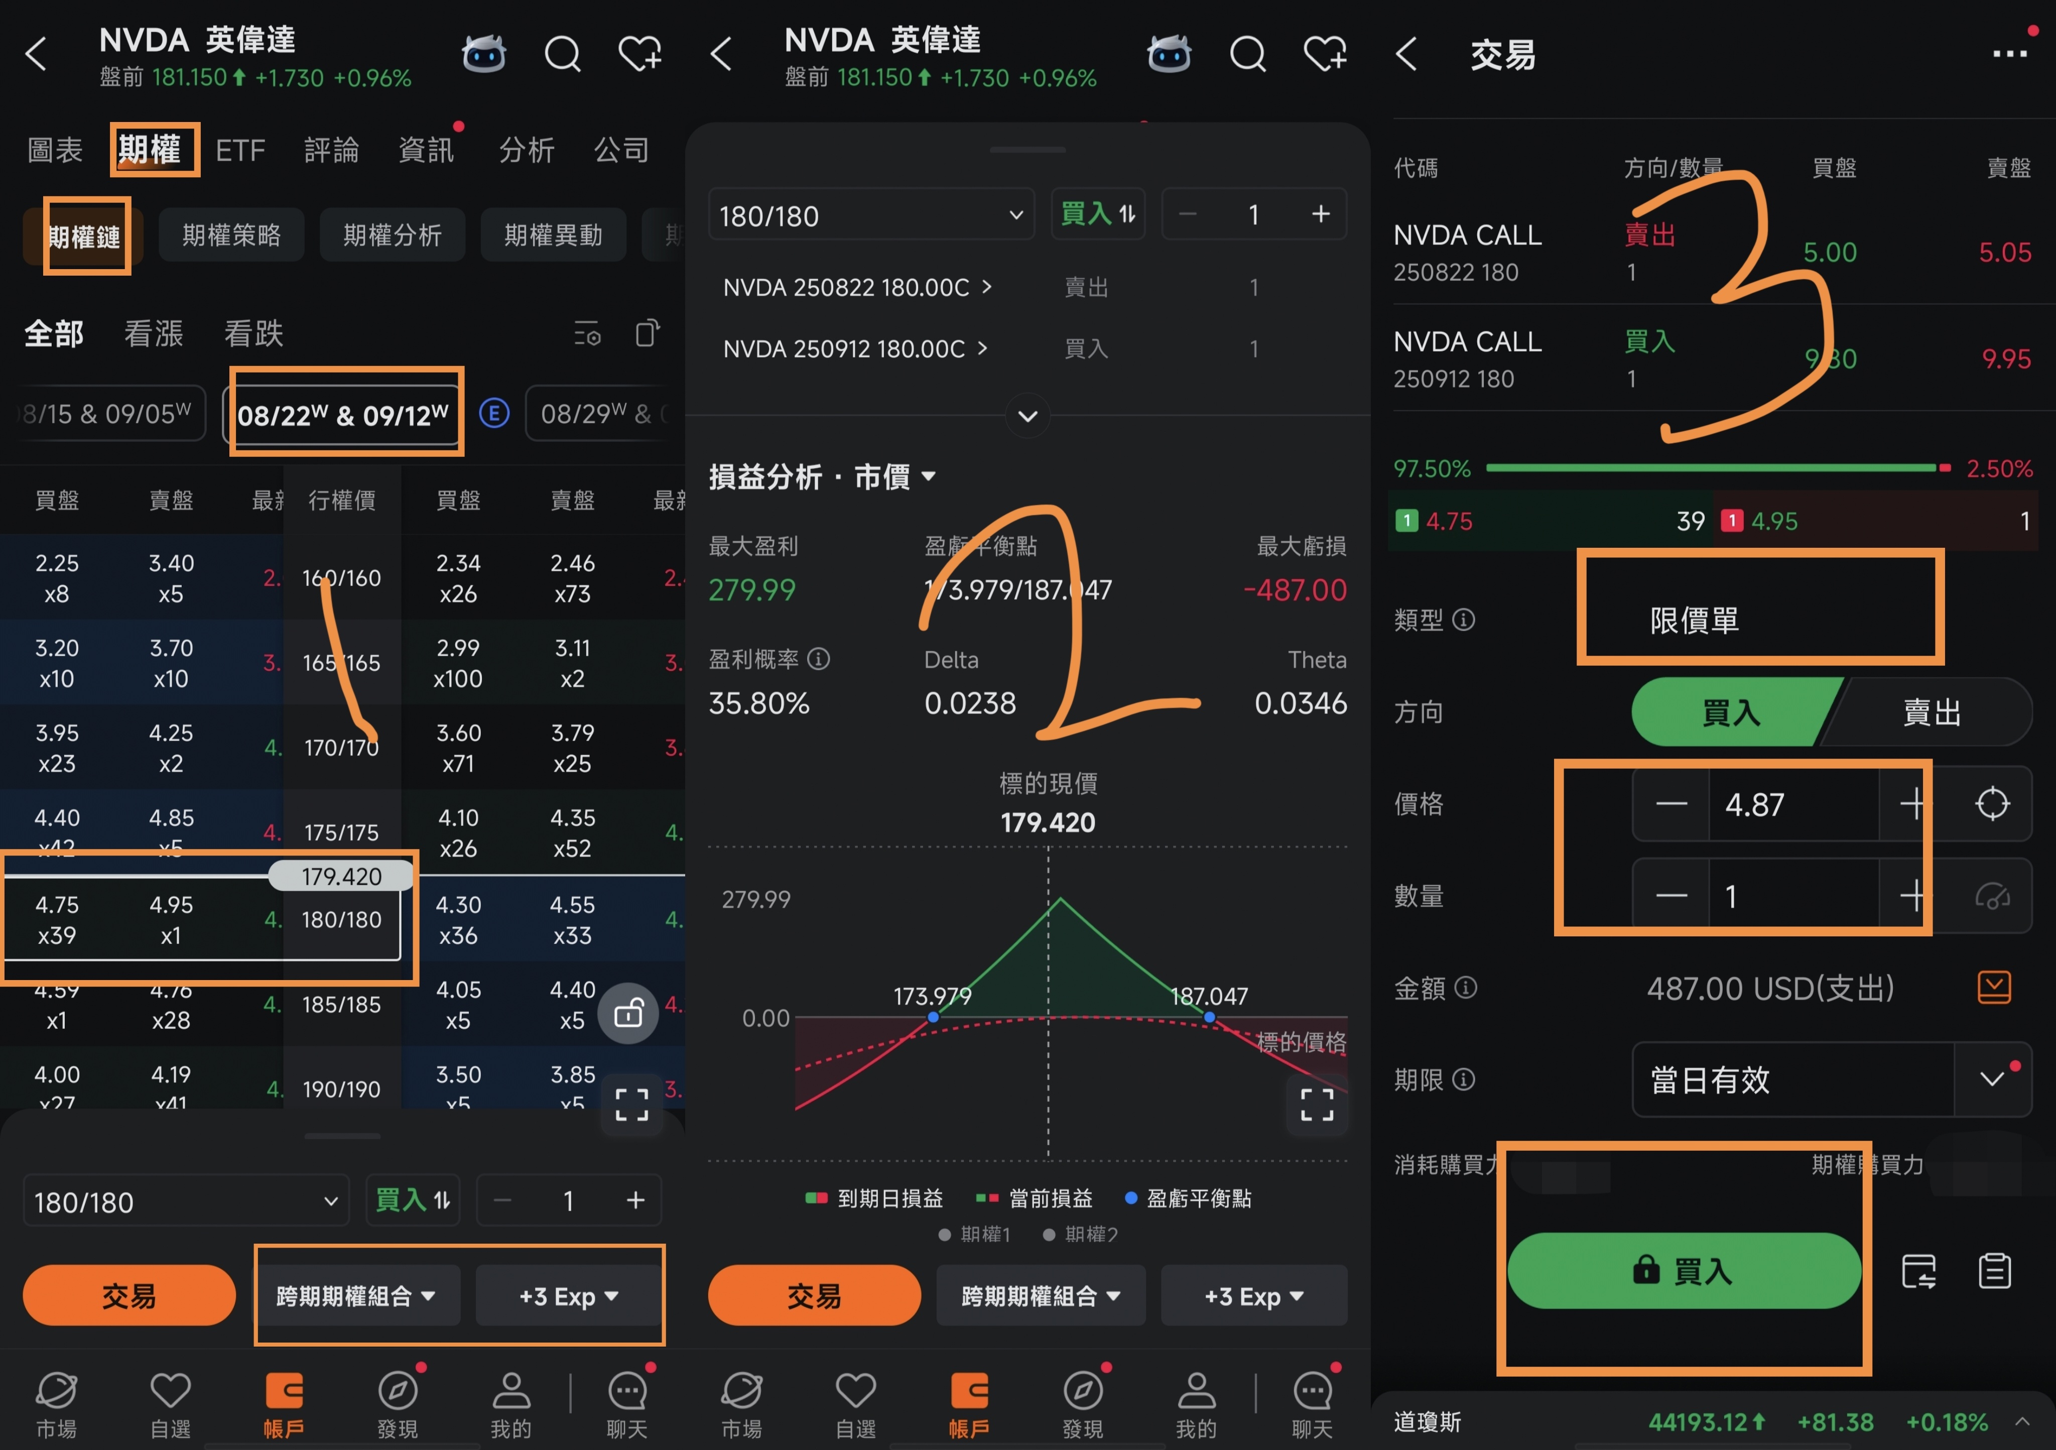The width and height of the screenshot is (2056, 1450).
Task: Open the moomoo AI assistant robot icon
Action: (x=483, y=54)
